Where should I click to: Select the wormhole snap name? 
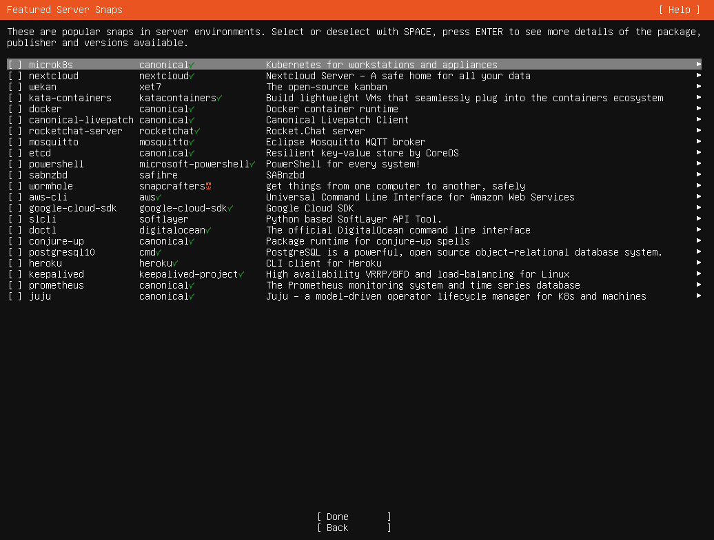(x=51, y=186)
